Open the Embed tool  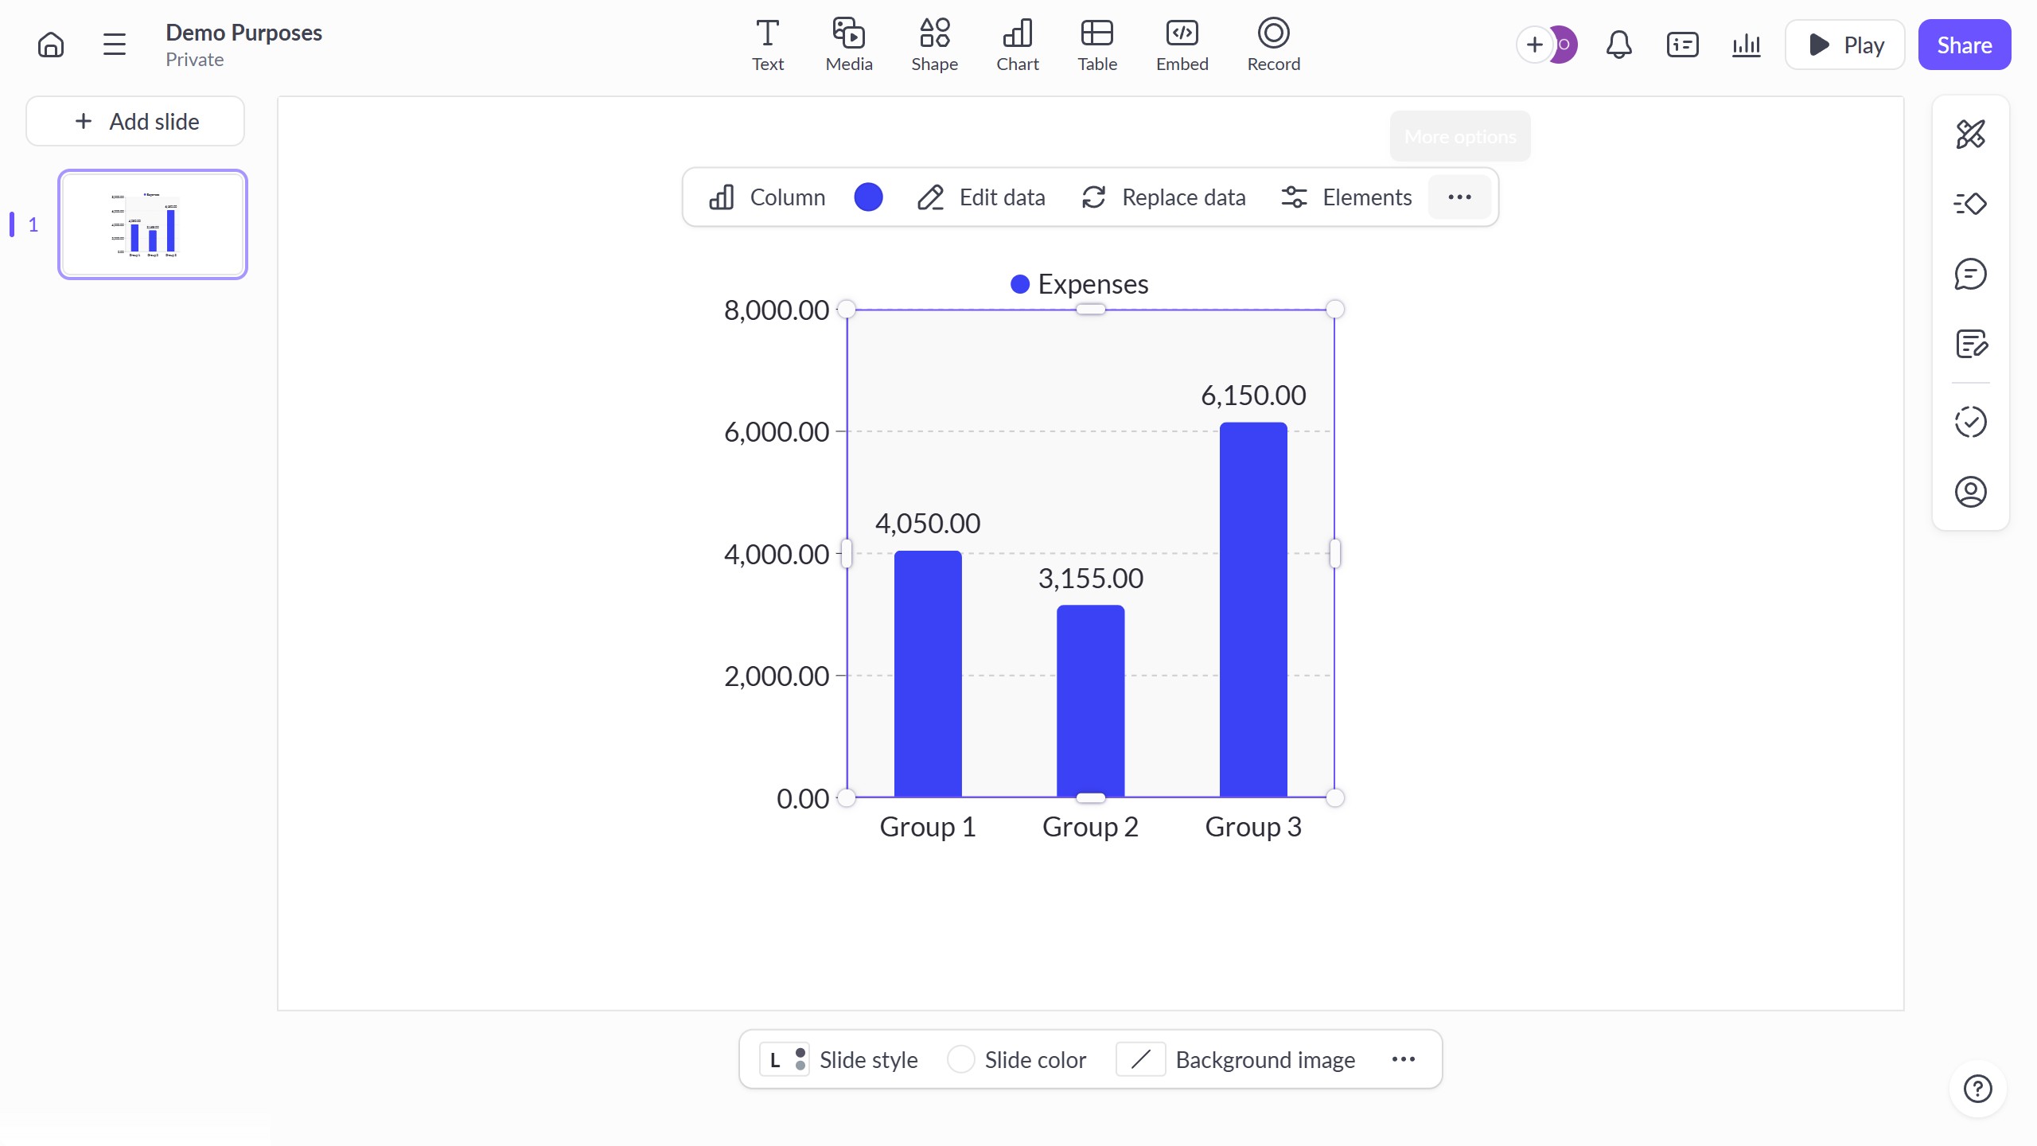(x=1182, y=45)
